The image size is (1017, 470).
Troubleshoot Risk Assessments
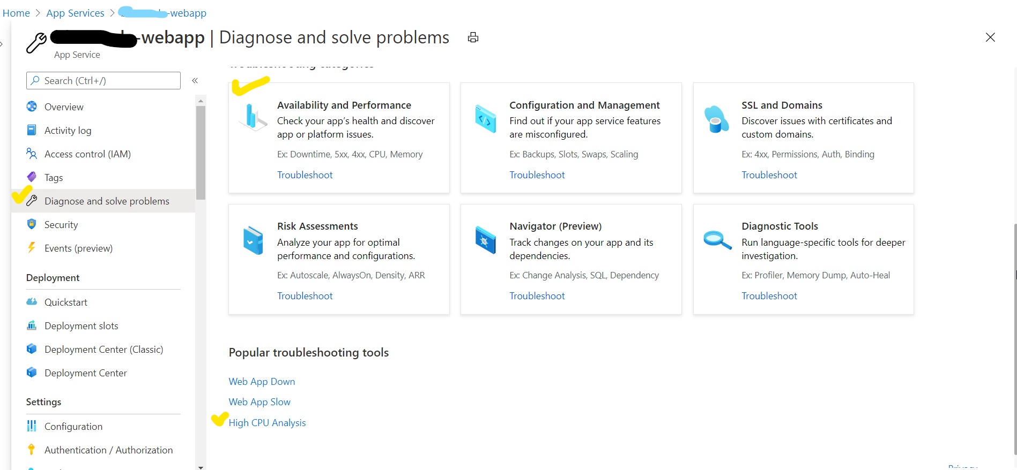[305, 295]
